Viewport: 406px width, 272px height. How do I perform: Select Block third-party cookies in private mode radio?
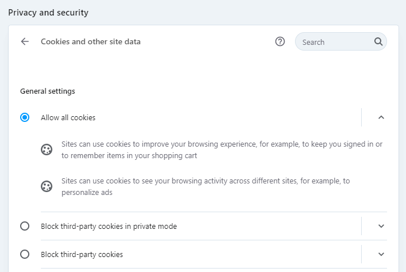25,226
